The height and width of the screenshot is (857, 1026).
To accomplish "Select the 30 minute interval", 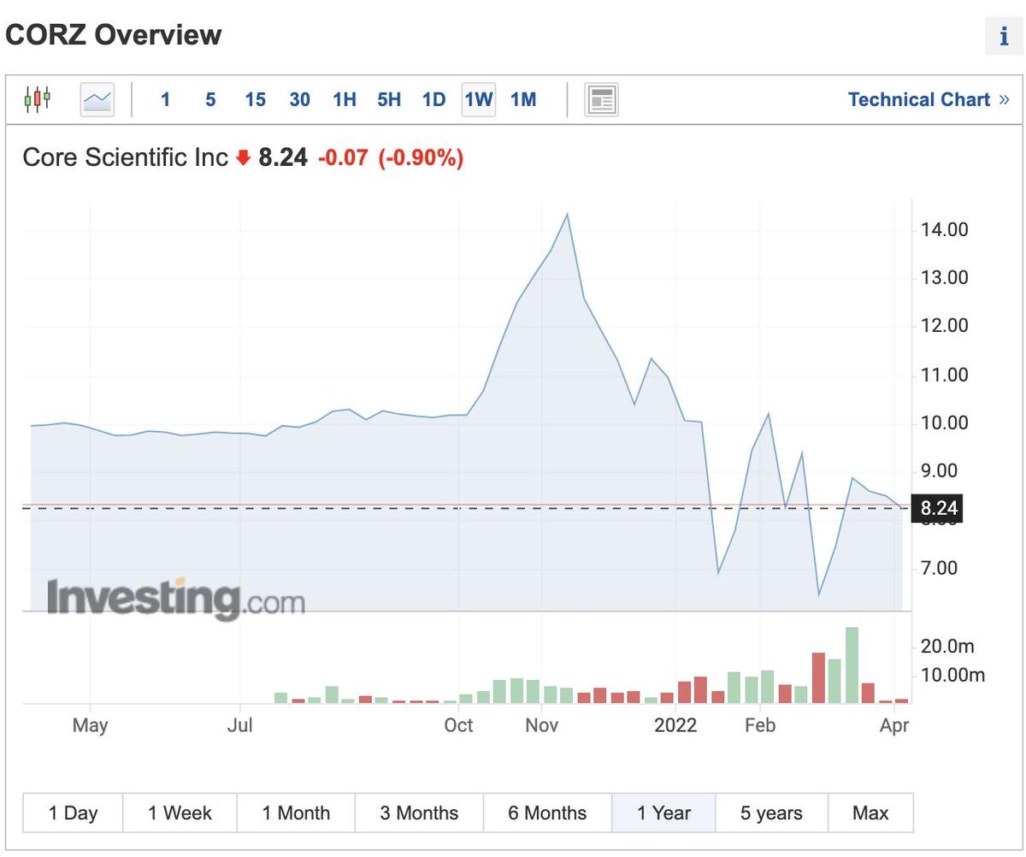I will 299,99.
